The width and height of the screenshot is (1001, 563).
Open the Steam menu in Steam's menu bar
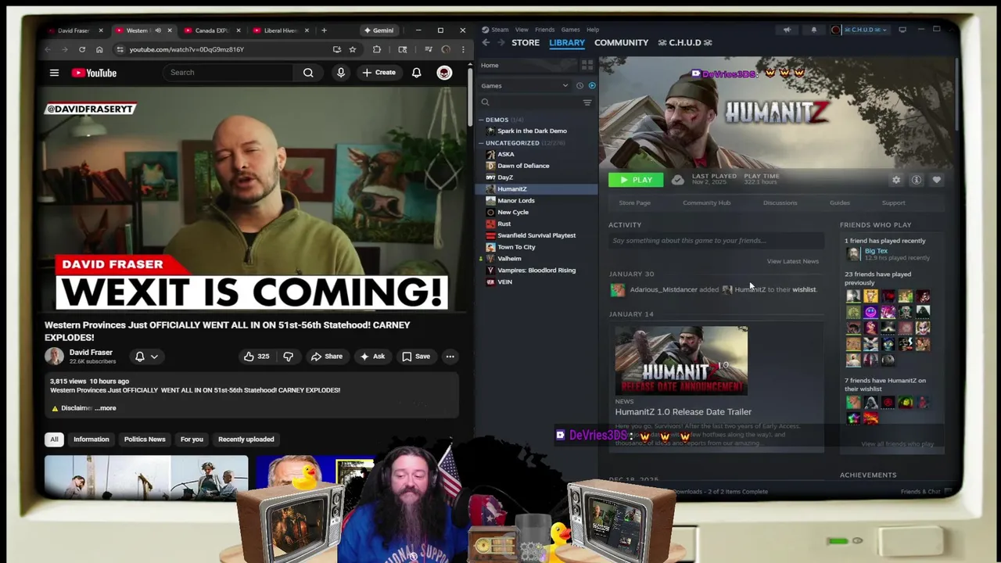pos(500,30)
